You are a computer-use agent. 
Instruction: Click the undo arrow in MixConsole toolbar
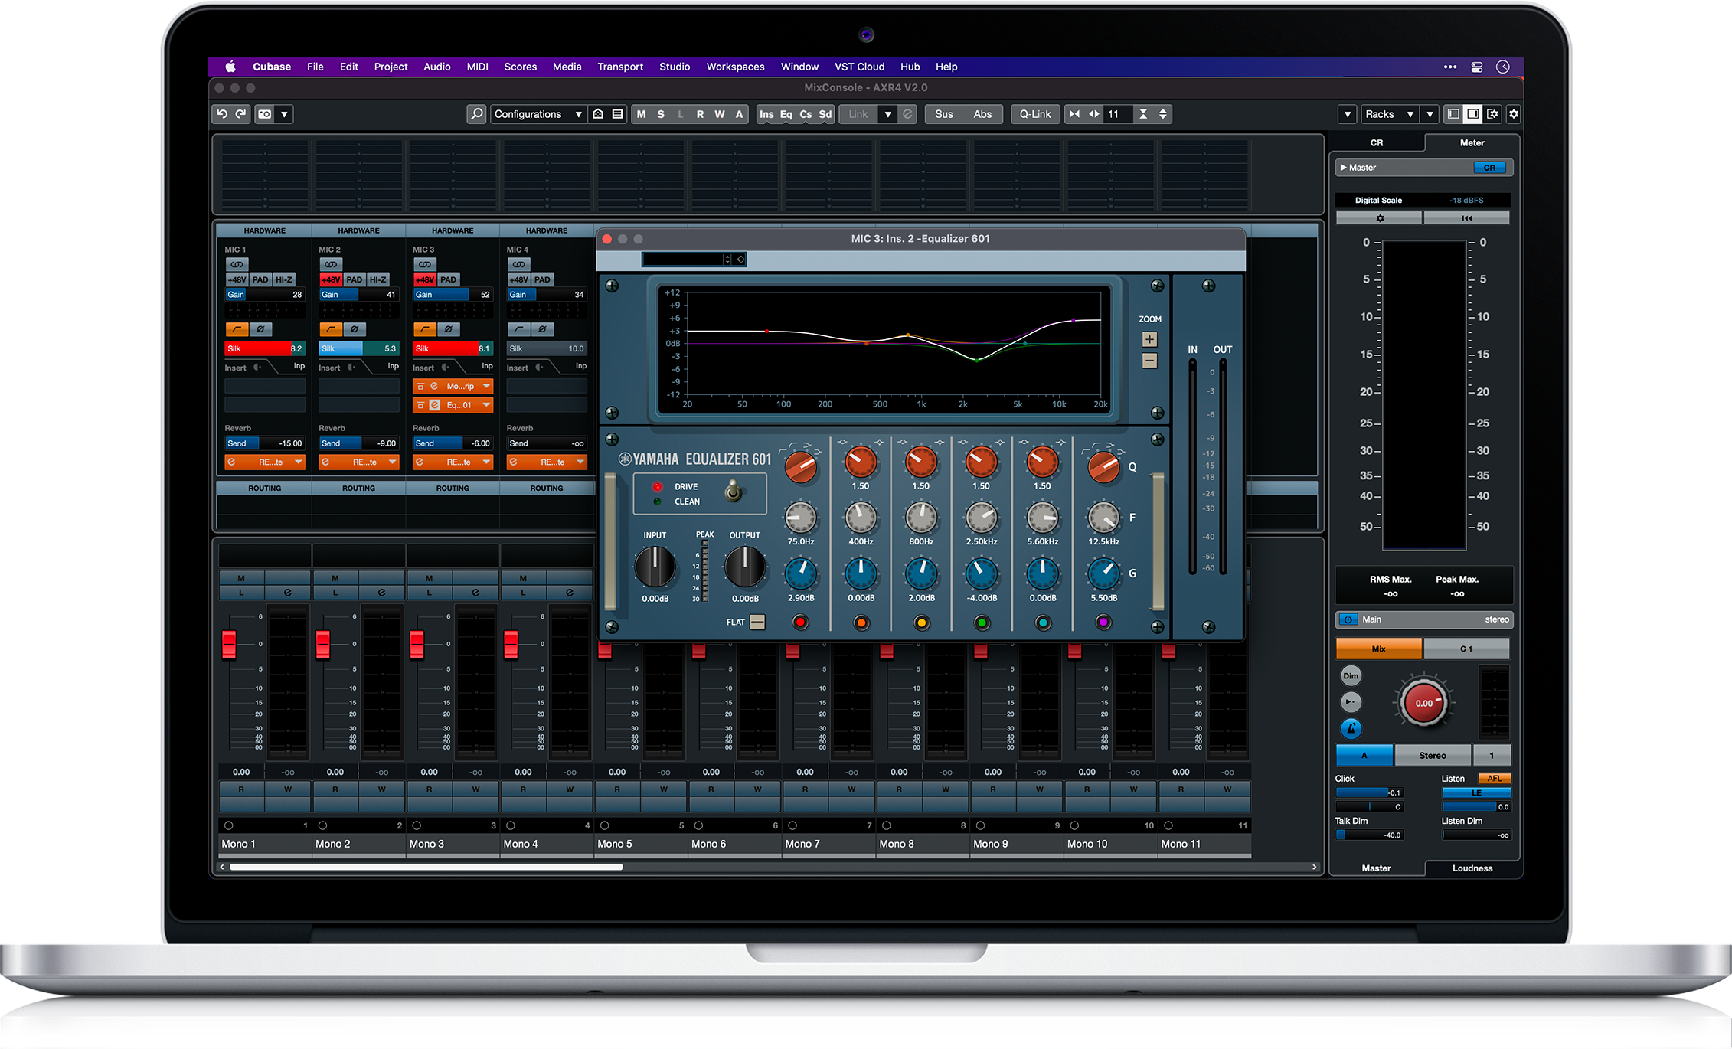point(222,114)
